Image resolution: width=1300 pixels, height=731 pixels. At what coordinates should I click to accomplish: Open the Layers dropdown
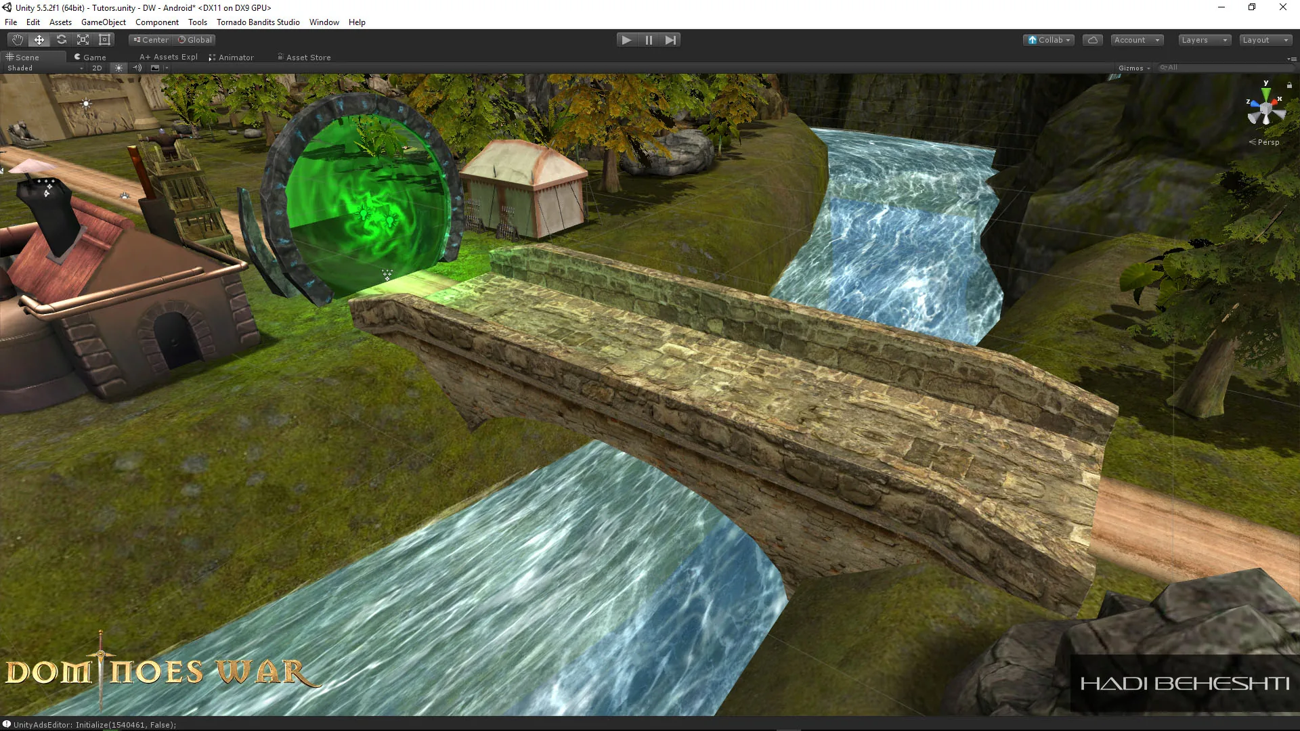tap(1205, 40)
